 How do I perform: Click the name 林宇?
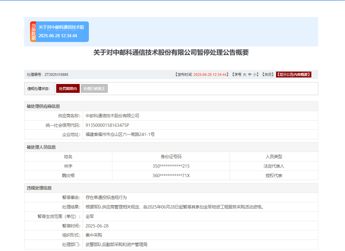coord(68,166)
